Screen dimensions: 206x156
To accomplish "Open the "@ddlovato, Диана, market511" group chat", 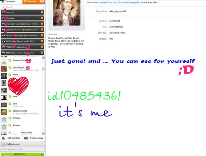I will [x=23, y=41].
